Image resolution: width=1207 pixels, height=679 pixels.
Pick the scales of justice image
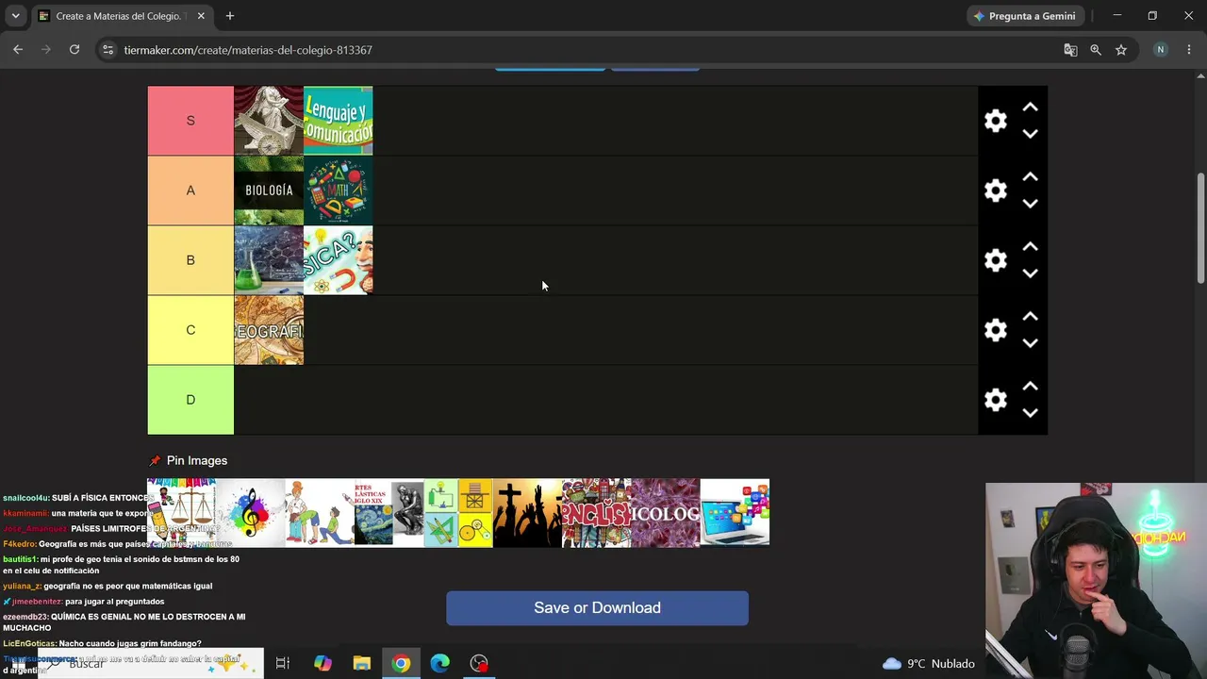tap(181, 512)
